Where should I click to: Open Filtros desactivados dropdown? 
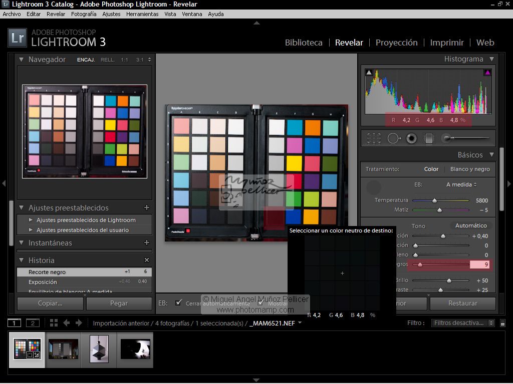pos(462,323)
